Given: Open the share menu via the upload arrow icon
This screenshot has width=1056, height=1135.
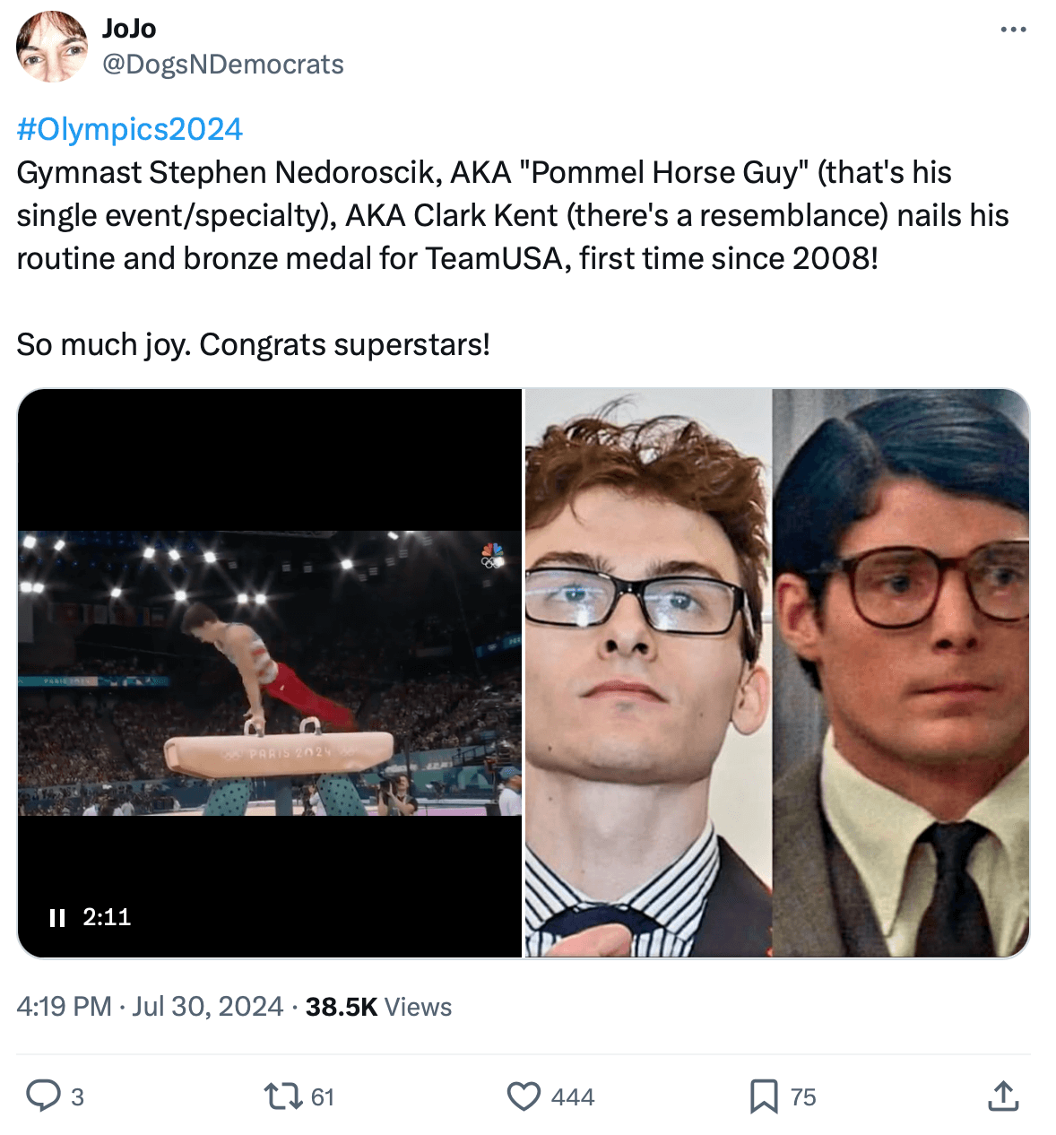Looking at the screenshot, I should tap(1003, 1096).
